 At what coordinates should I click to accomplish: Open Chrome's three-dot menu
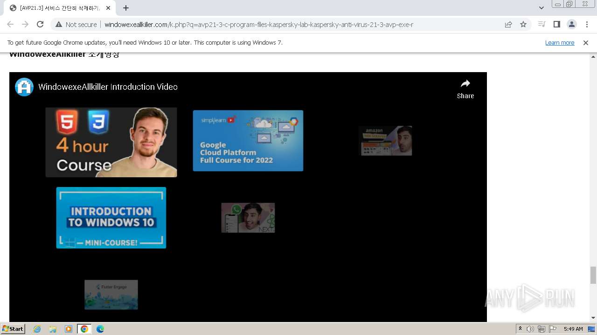[587, 25]
